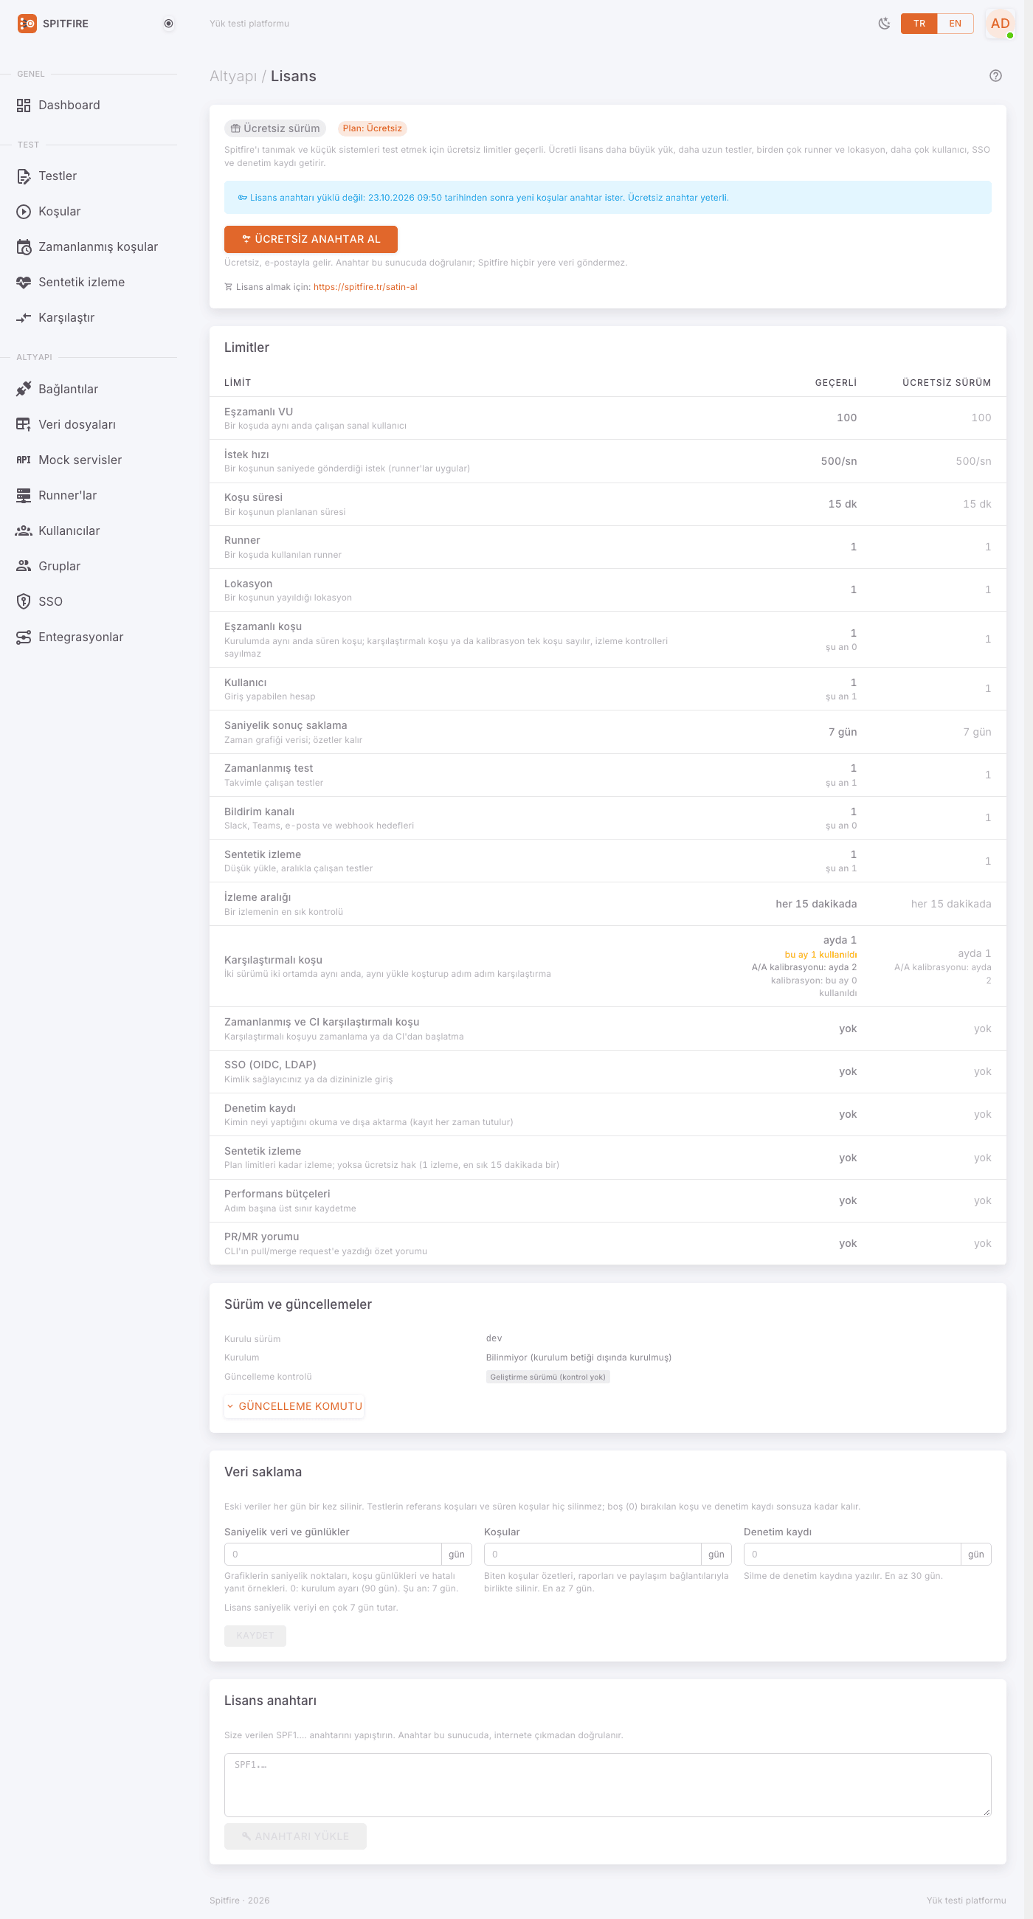This screenshot has width=1033, height=1919.
Task: Click the Sentetik izleme heartbeat icon
Action: pos(24,283)
